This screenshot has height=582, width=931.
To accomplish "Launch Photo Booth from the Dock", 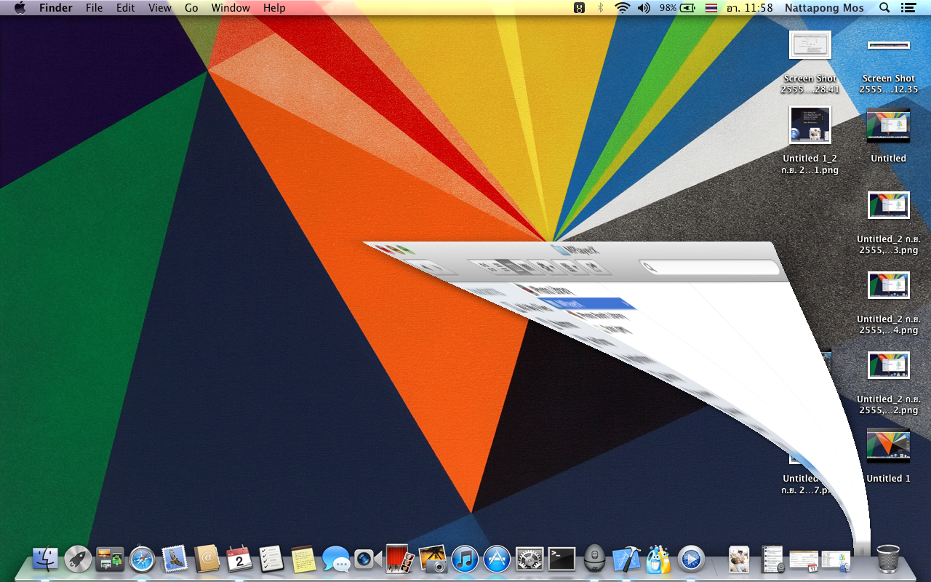I will coord(400,559).
